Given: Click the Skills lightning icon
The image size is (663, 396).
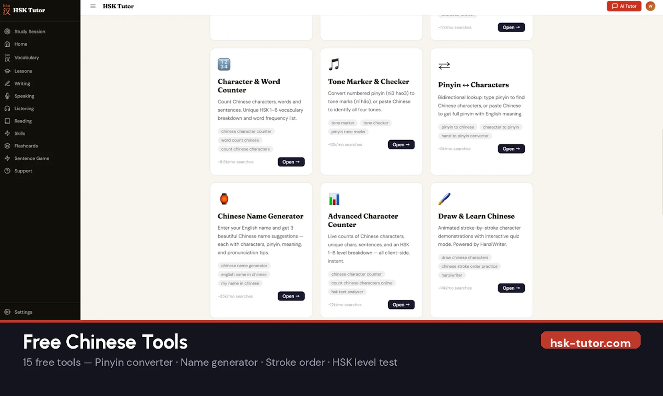Looking at the screenshot, I should (7, 133).
